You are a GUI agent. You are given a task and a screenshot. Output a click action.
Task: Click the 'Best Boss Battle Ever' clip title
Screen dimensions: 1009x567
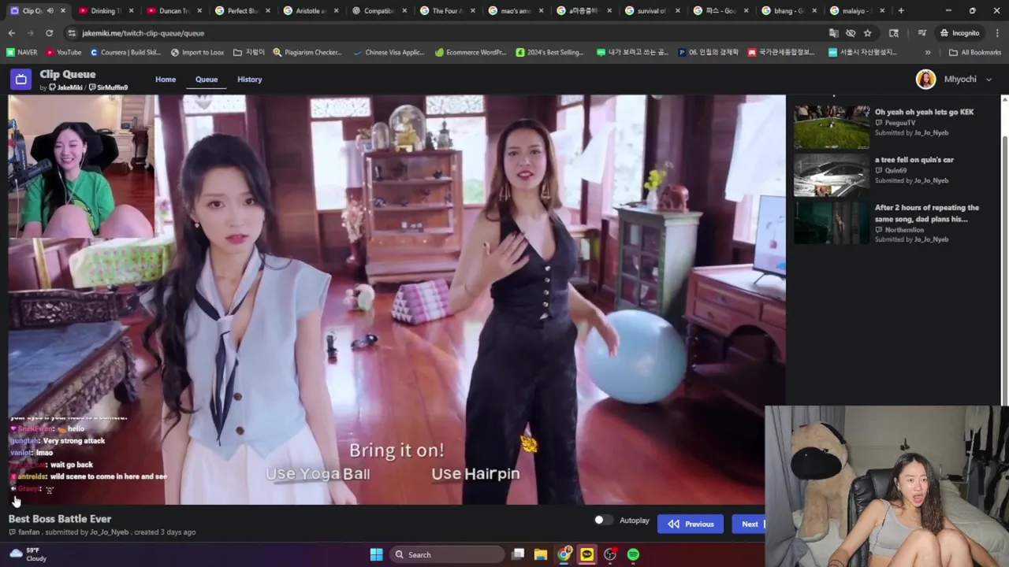point(60,519)
